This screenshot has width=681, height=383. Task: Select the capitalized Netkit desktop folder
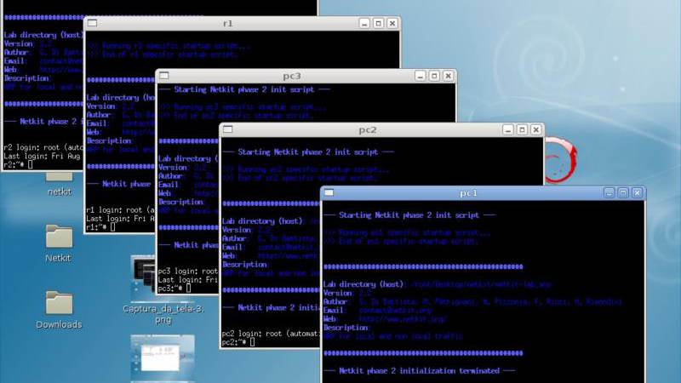click(59, 237)
